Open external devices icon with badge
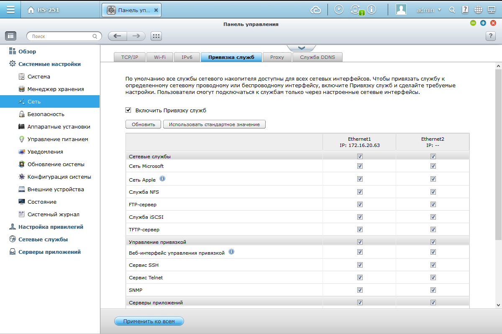The height and width of the screenshot is (334, 502). (x=356, y=10)
